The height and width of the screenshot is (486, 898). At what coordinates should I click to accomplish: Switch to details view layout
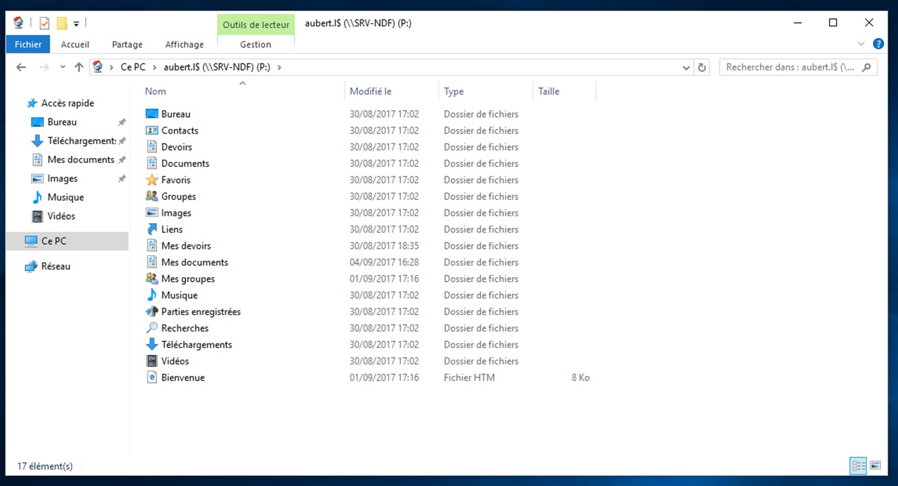tap(858, 465)
